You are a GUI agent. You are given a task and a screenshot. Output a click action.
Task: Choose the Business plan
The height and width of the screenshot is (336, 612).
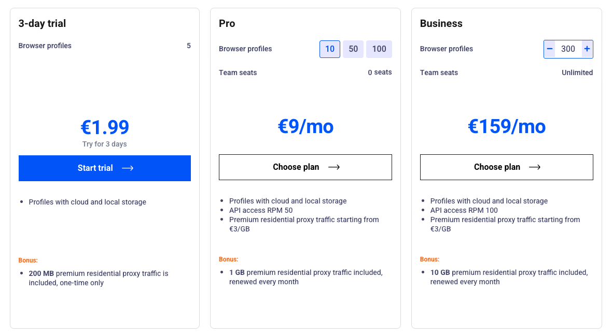click(506, 167)
